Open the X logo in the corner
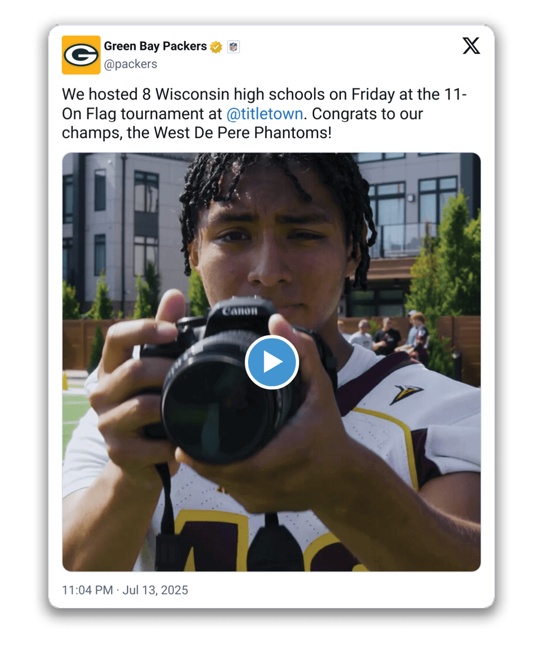 click(471, 46)
